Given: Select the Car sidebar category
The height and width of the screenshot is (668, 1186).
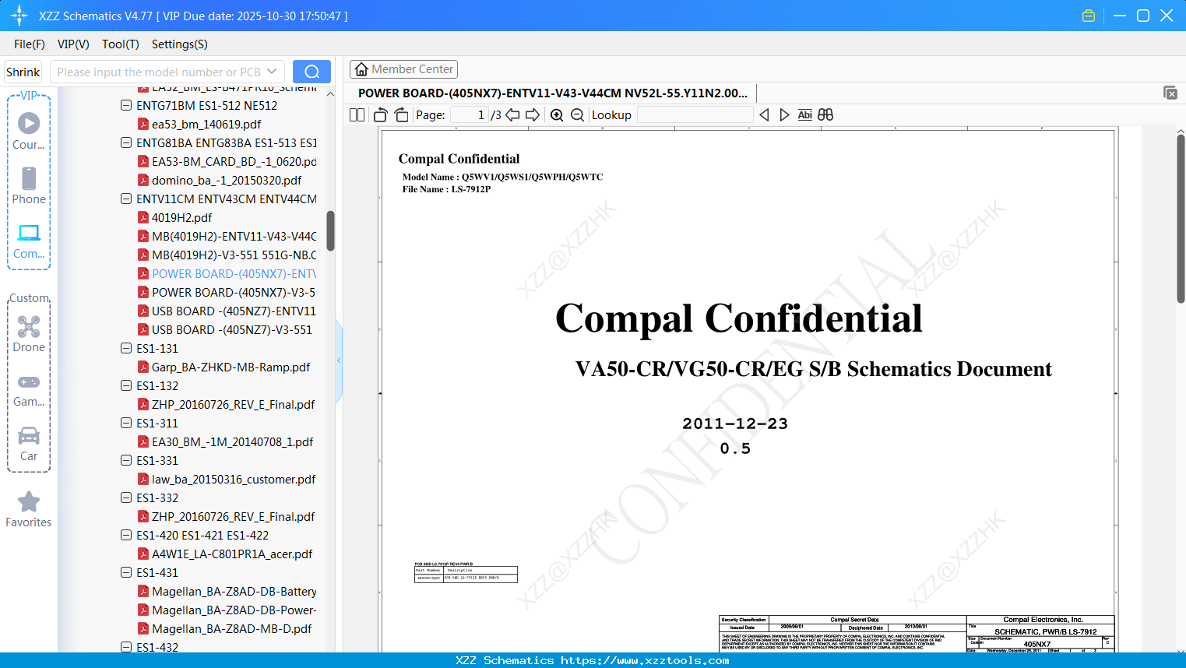Looking at the screenshot, I should tap(29, 443).
